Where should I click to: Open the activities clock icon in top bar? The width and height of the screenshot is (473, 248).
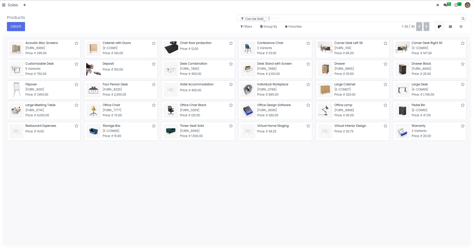pyautogui.click(x=457, y=5)
